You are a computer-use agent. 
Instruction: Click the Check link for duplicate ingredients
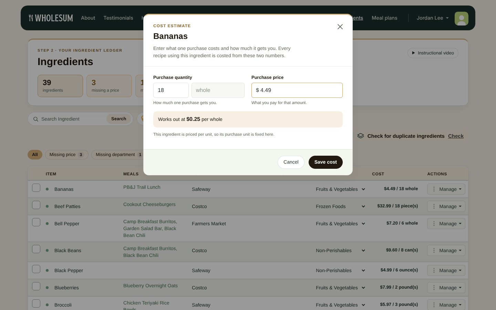(x=456, y=136)
